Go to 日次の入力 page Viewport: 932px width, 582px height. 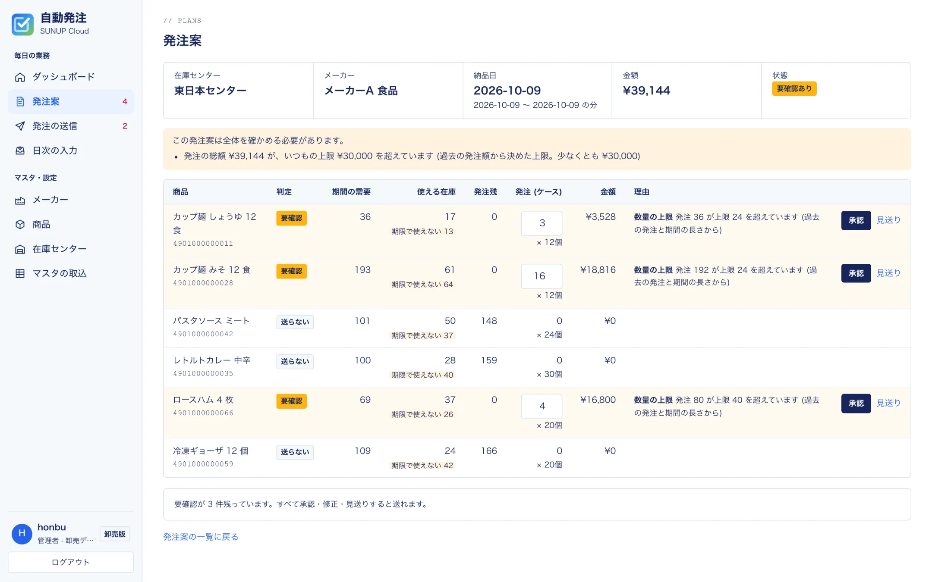[x=71, y=151]
